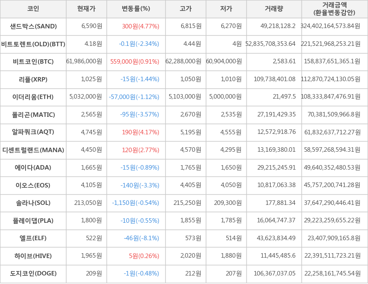Viewport: 368px width, 284px height.
Task: Click DOGE volume 106,367,037.05
Action: tap(275, 273)
